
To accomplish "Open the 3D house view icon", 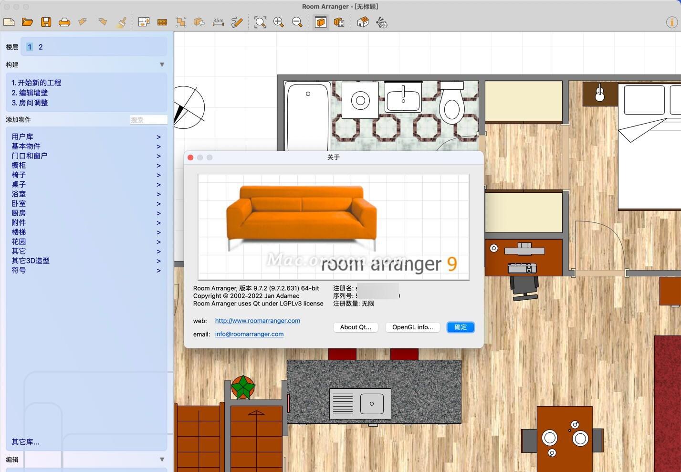I will (x=363, y=22).
